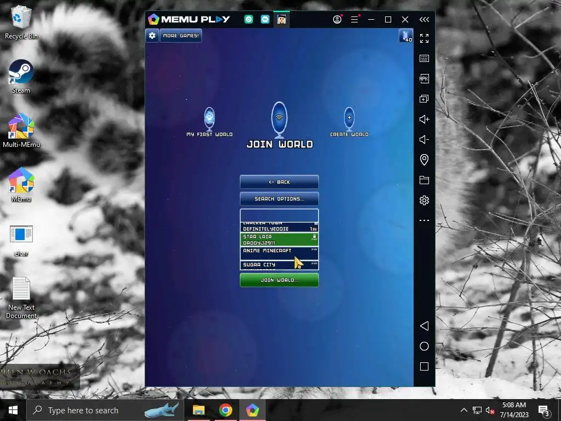Viewport: 561px width, 421px height.
Task: Open the MEmu hamburger menu
Action: [354, 19]
